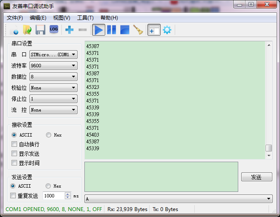Open the 校验位 dropdown
Screen dimensions: 280x217
tap(53, 88)
